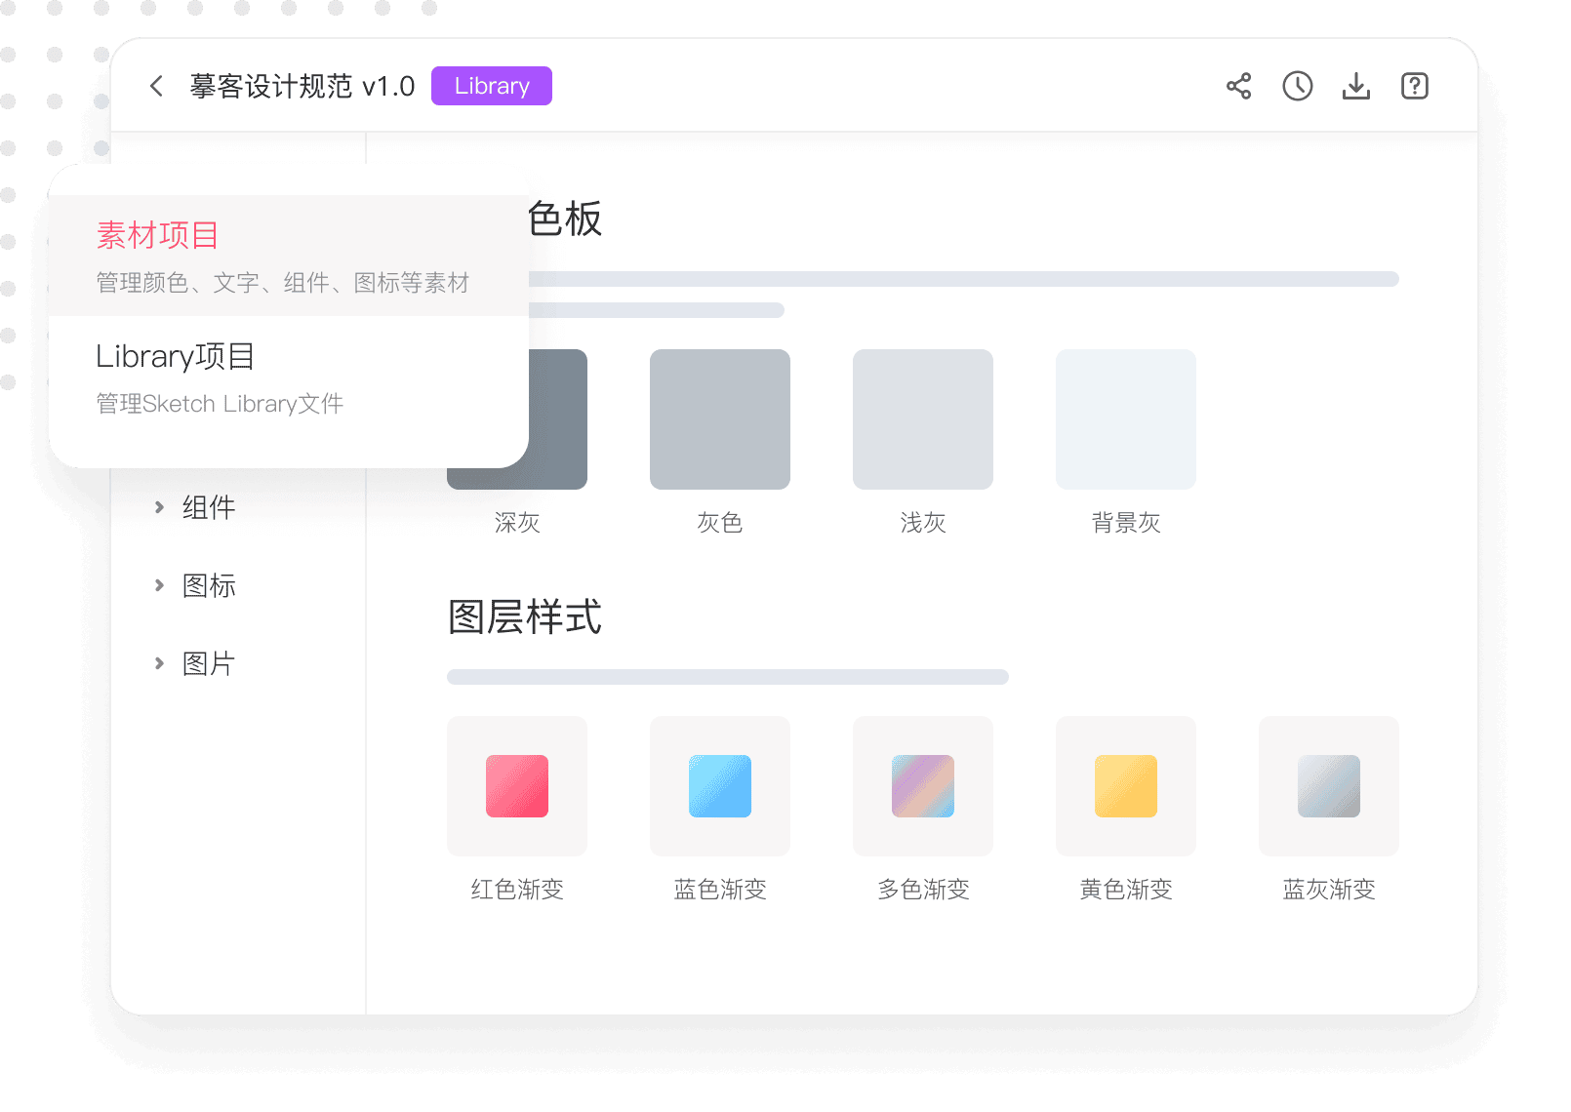Expand the 图标 section chevron
The height and width of the screenshot is (1112, 1571).
pos(159,585)
